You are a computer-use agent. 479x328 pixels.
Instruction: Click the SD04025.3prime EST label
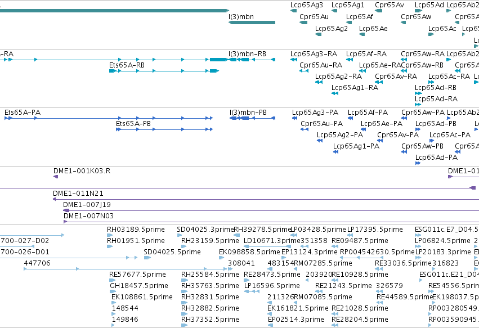[205, 230]
